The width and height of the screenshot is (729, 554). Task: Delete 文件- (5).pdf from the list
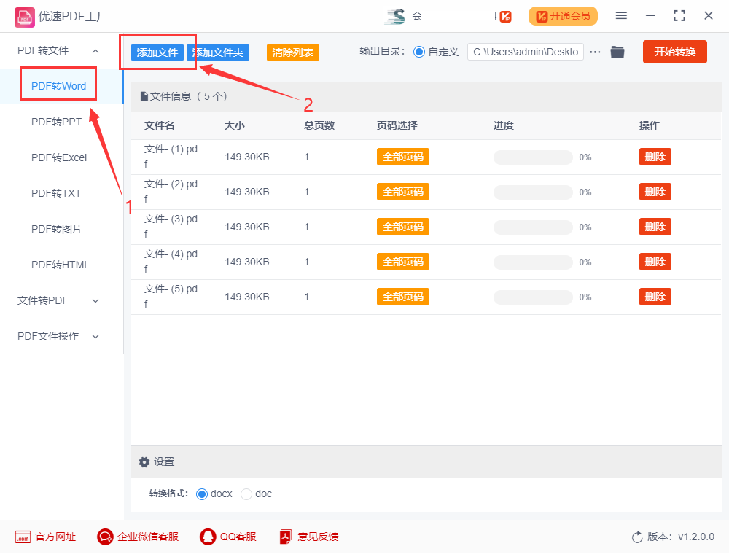(x=655, y=297)
